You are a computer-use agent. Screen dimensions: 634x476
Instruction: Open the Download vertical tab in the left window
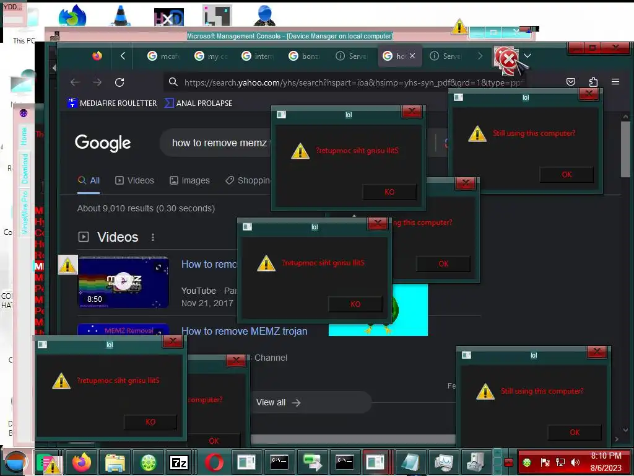coord(24,168)
